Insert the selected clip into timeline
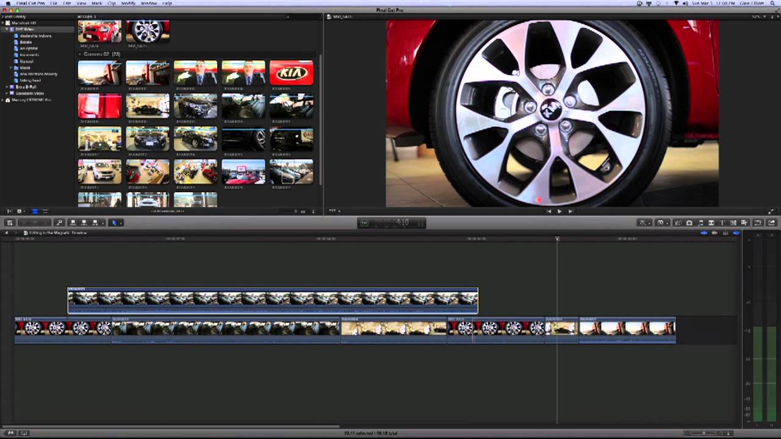This screenshot has width=781, height=439. [x=84, y=223]
